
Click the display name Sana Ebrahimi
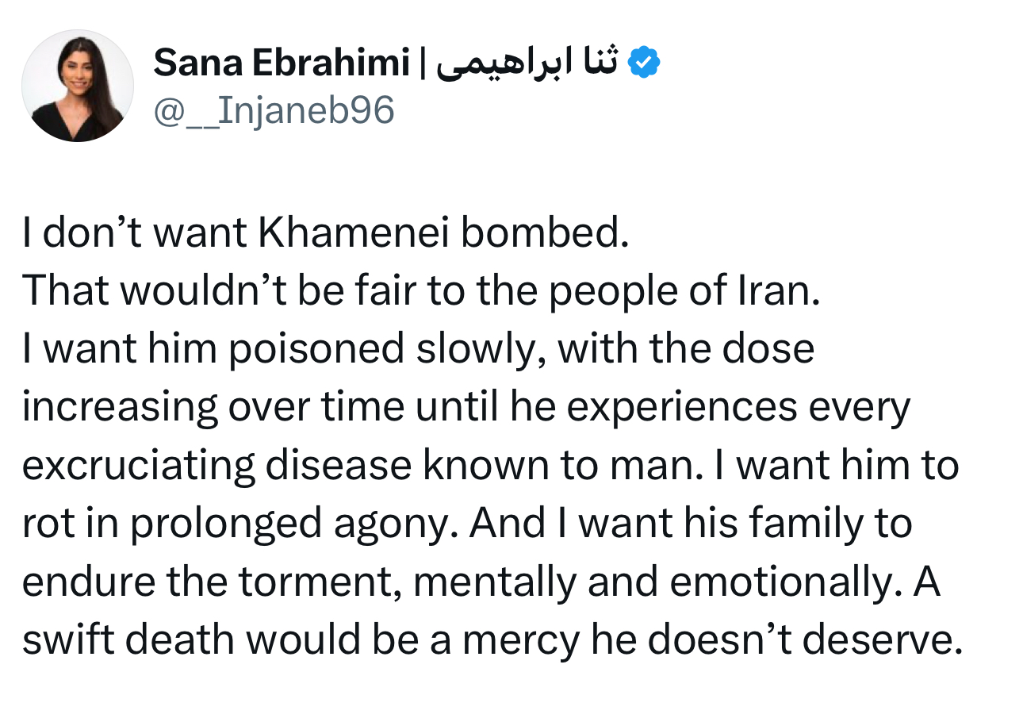(281, 63)
